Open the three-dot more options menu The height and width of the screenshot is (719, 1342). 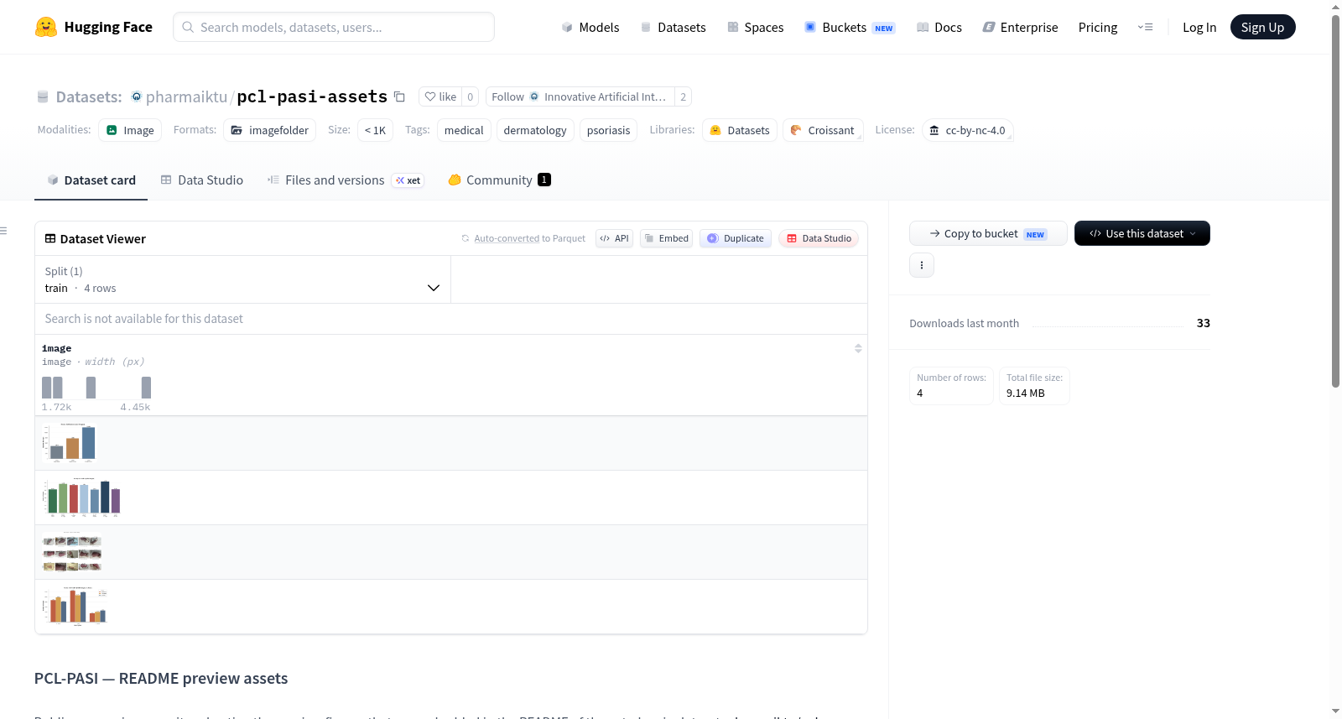(x=922, y=265)
